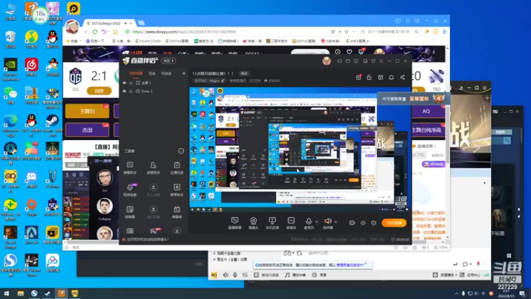
Task: Add the 直播屏幕 screen capture source
Action: click(x=235, y=223)
